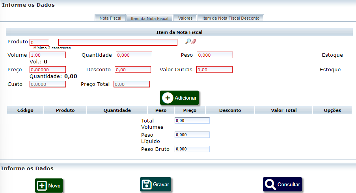The image size is (356, 193).
Task: Click the Volume input field
Action: 48,55
